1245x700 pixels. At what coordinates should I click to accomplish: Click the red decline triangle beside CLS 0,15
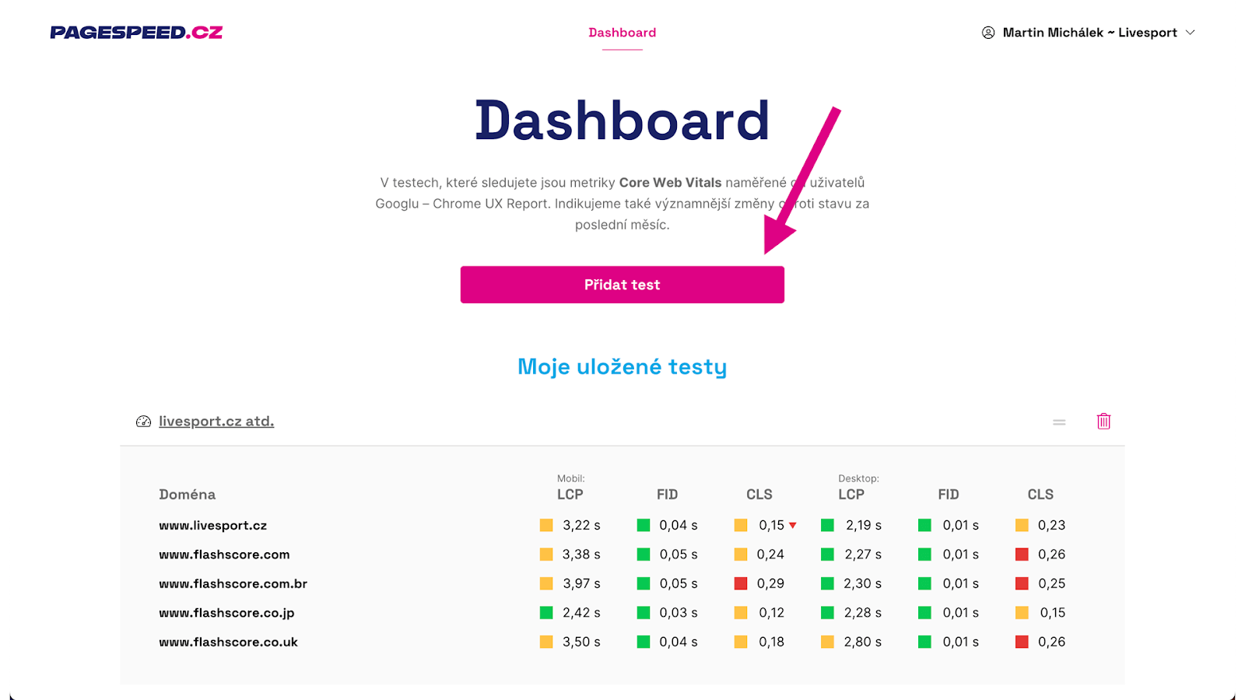point(793,525)
